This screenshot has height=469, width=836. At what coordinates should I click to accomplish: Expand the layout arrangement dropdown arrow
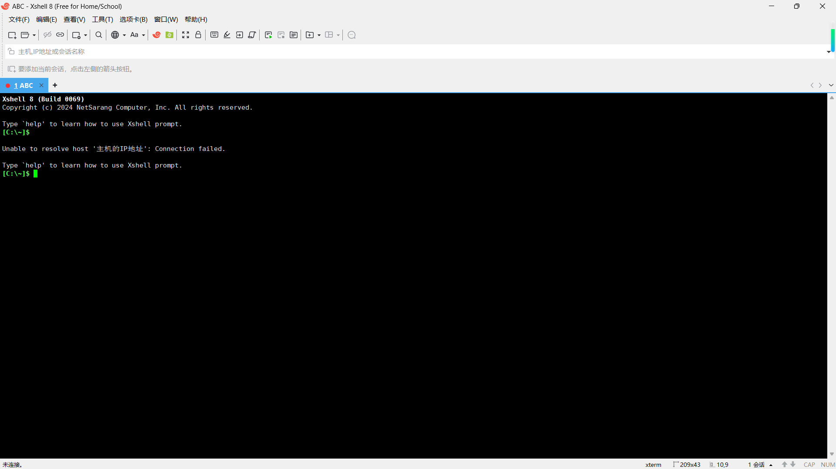pyautogui.click(x=338, y=35)
